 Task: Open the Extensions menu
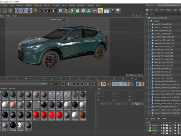[x=81, y=5]
